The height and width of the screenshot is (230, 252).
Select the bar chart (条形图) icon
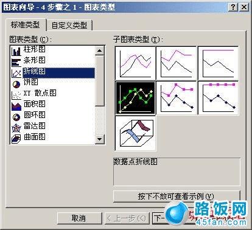click(16, 62)
